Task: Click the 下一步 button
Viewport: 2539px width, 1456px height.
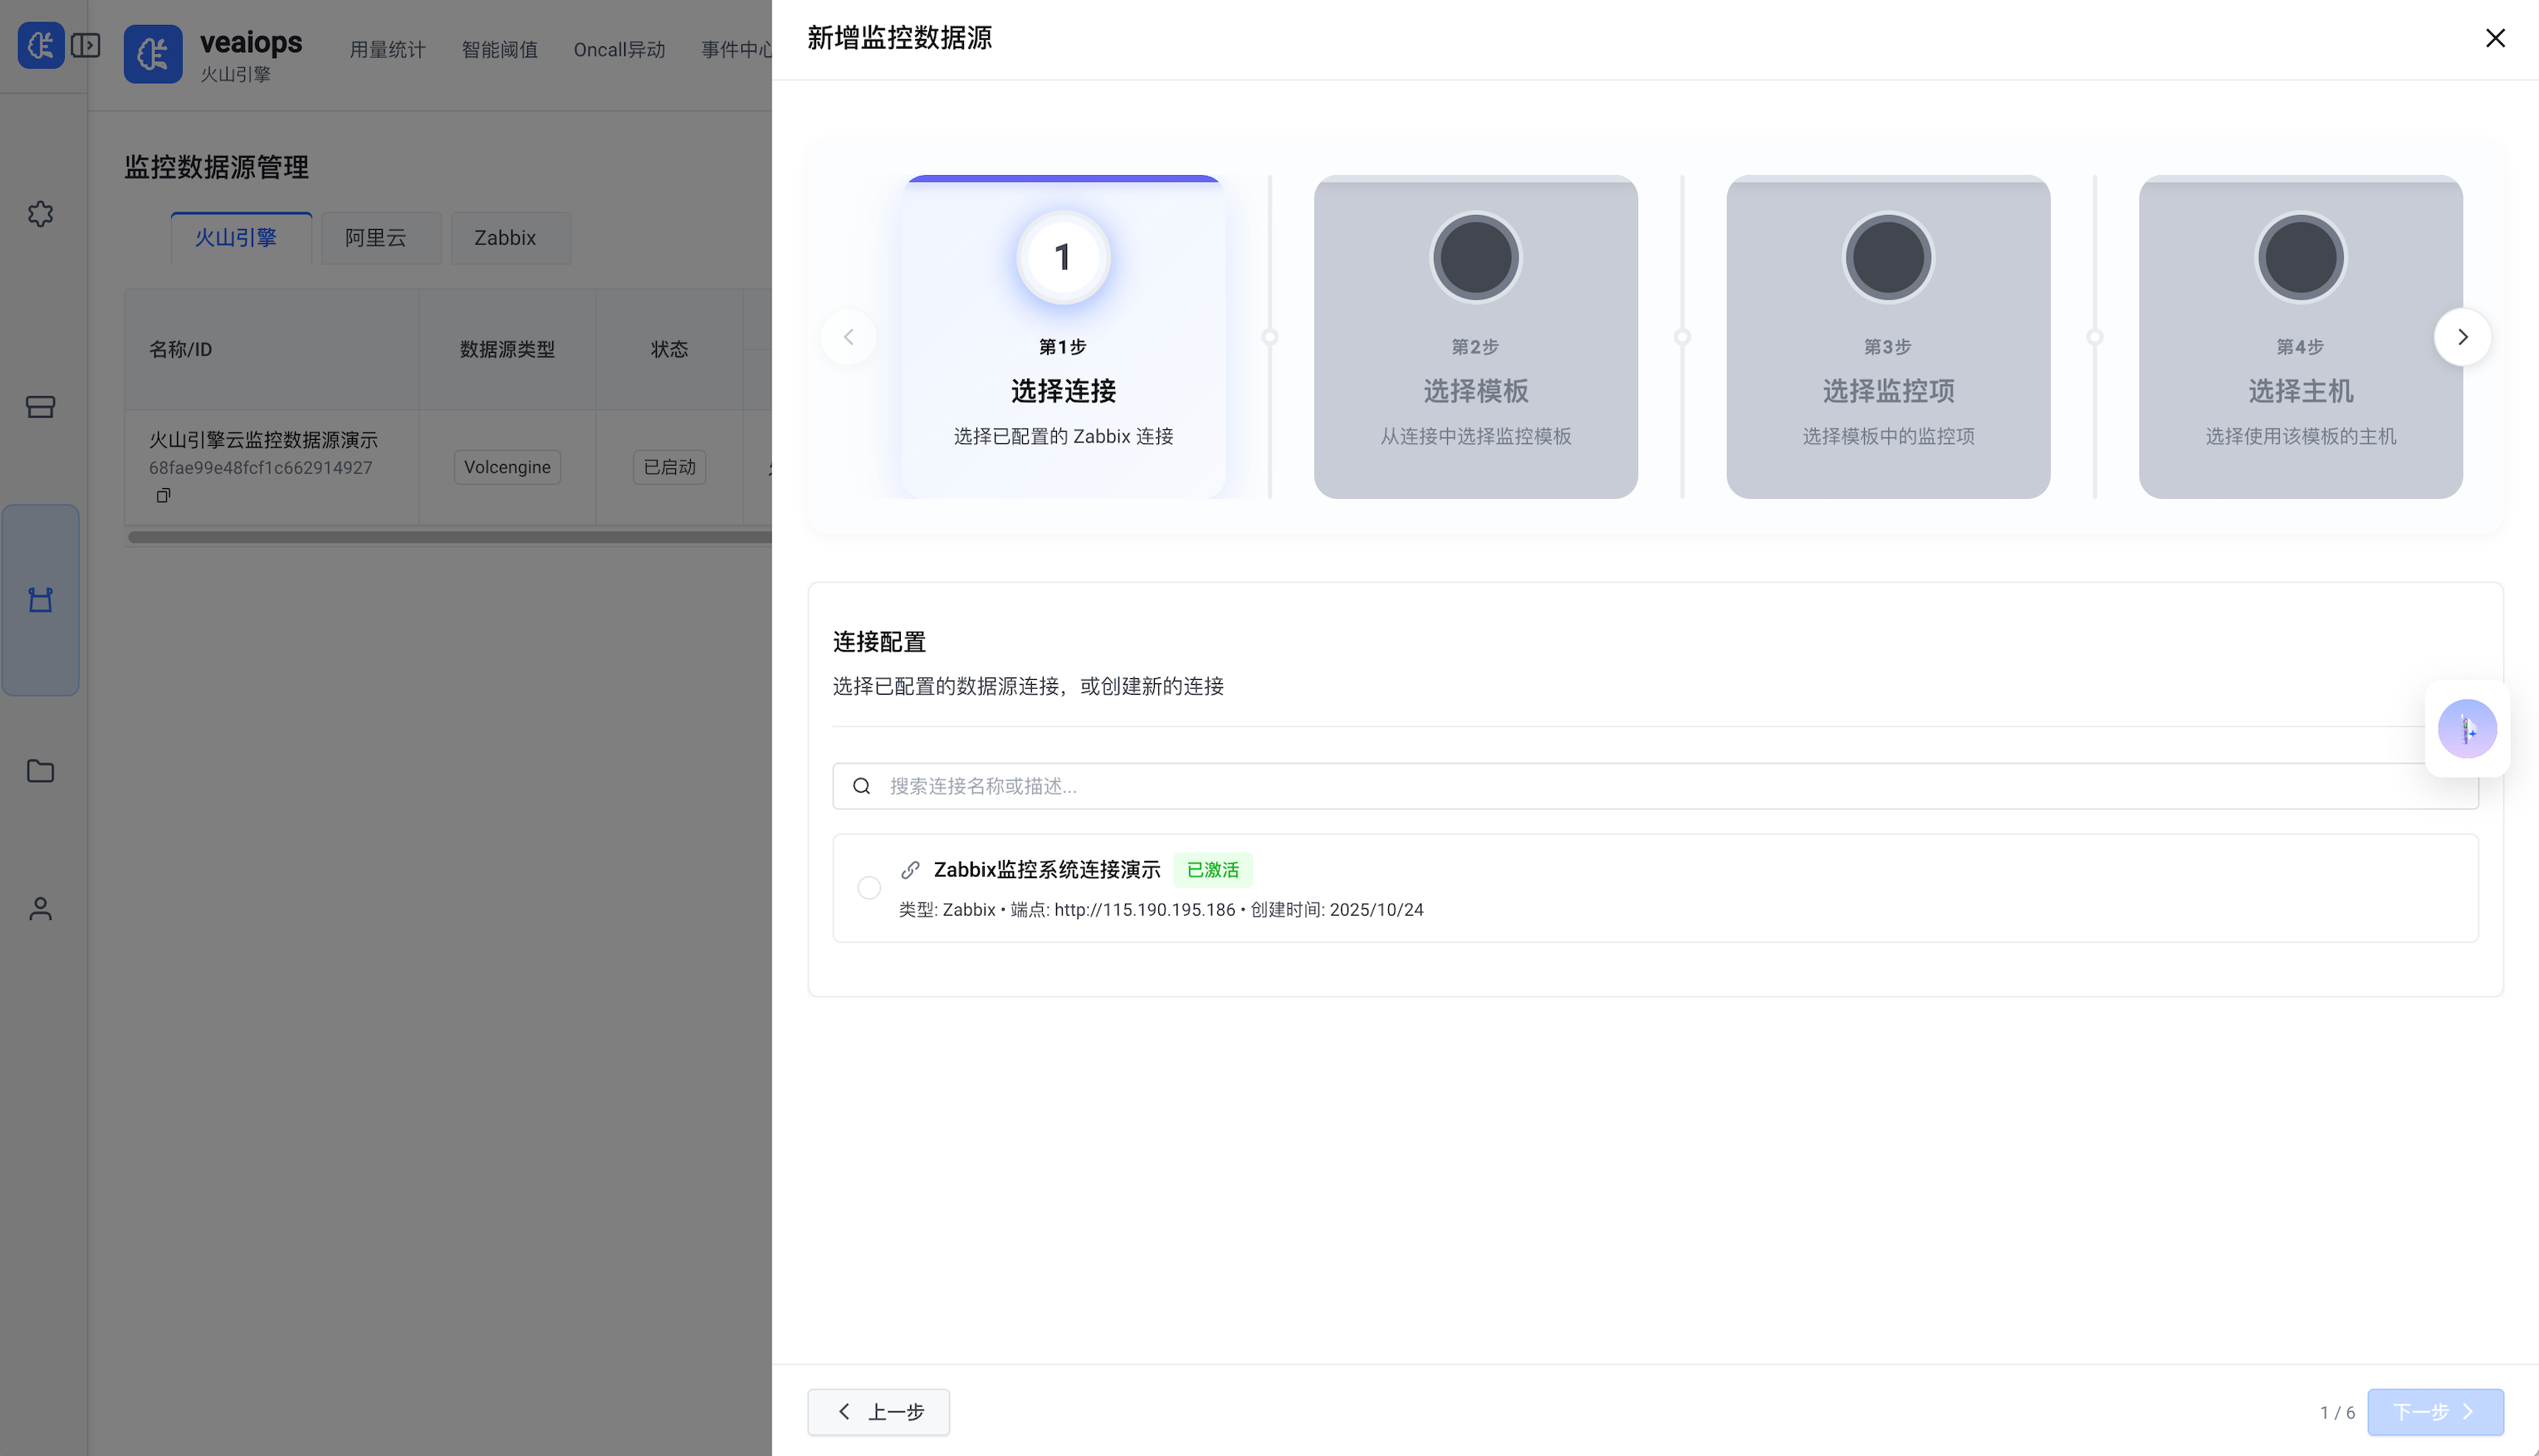Action: [x=2434, y=1411]
